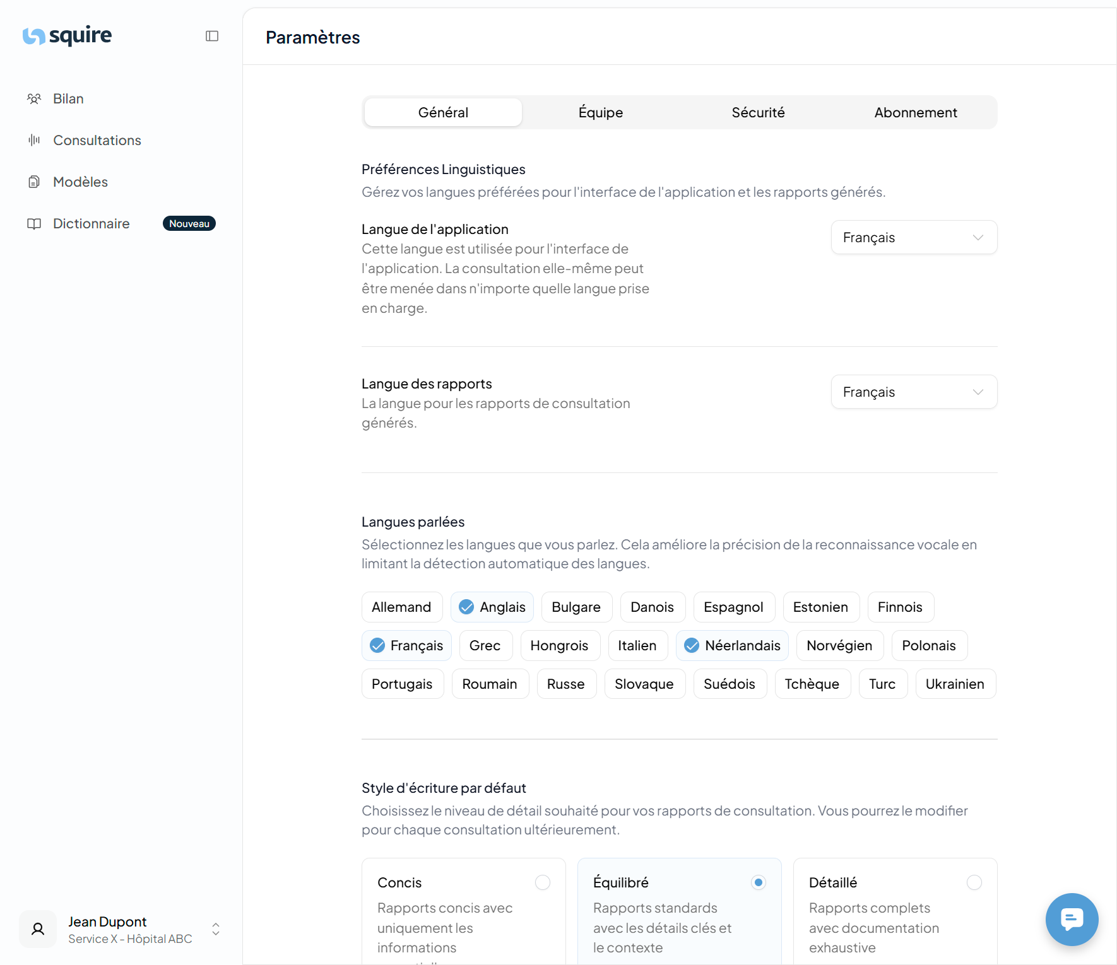Uncheck the Anglais spoken language
The image size is (1117, 965).
tap(492, 607)
